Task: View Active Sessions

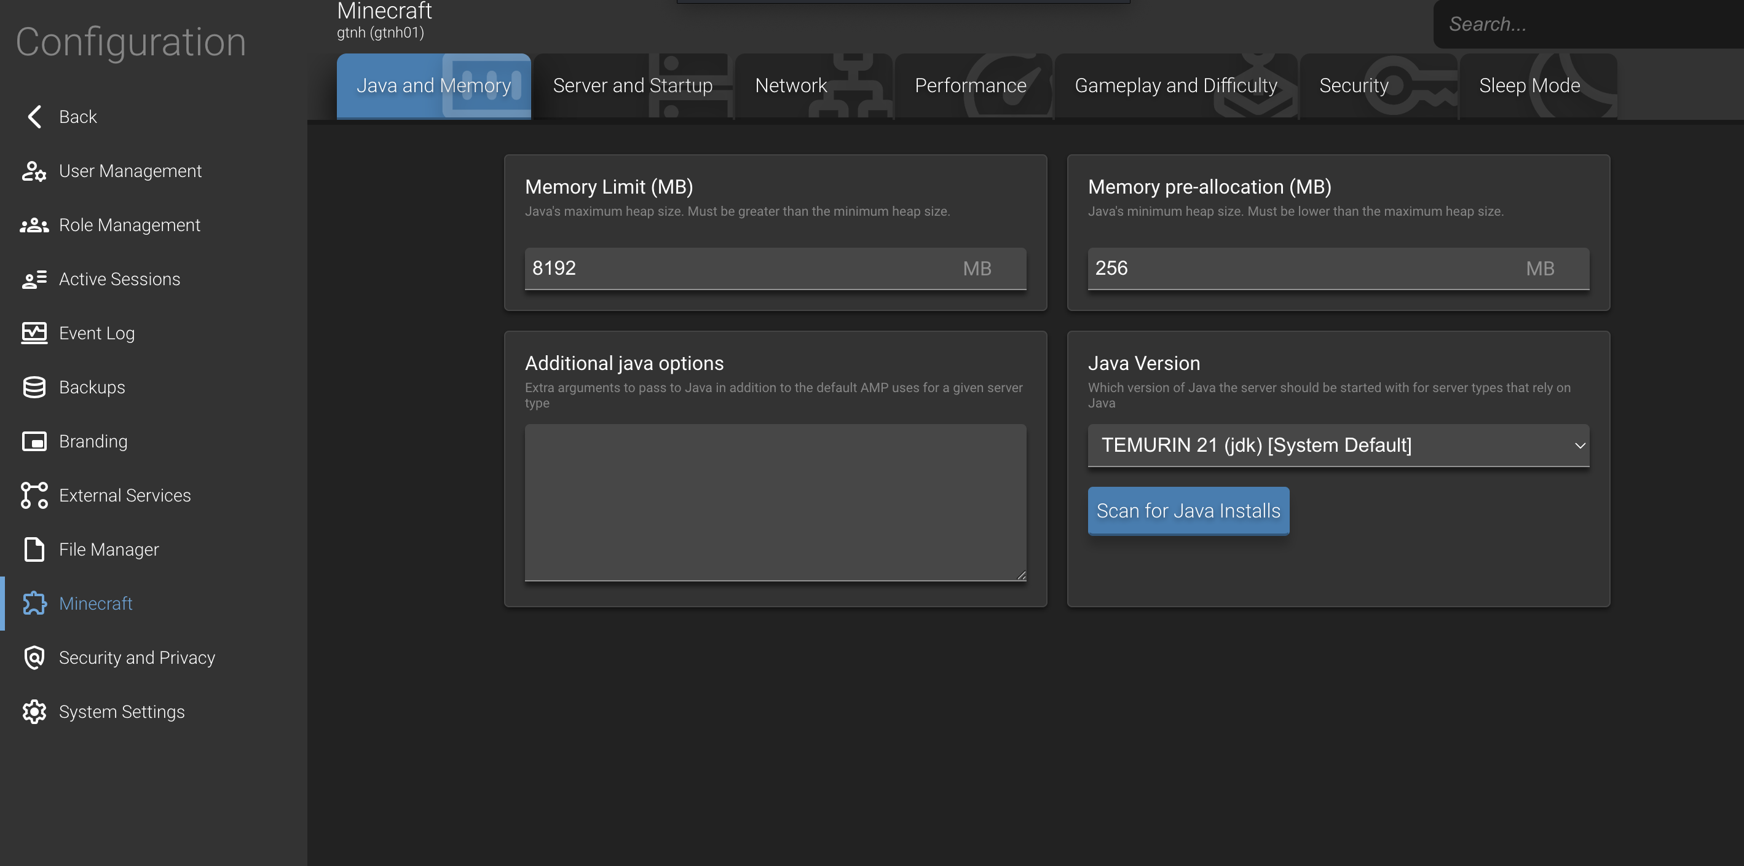Action: click(x=154, y=279)
